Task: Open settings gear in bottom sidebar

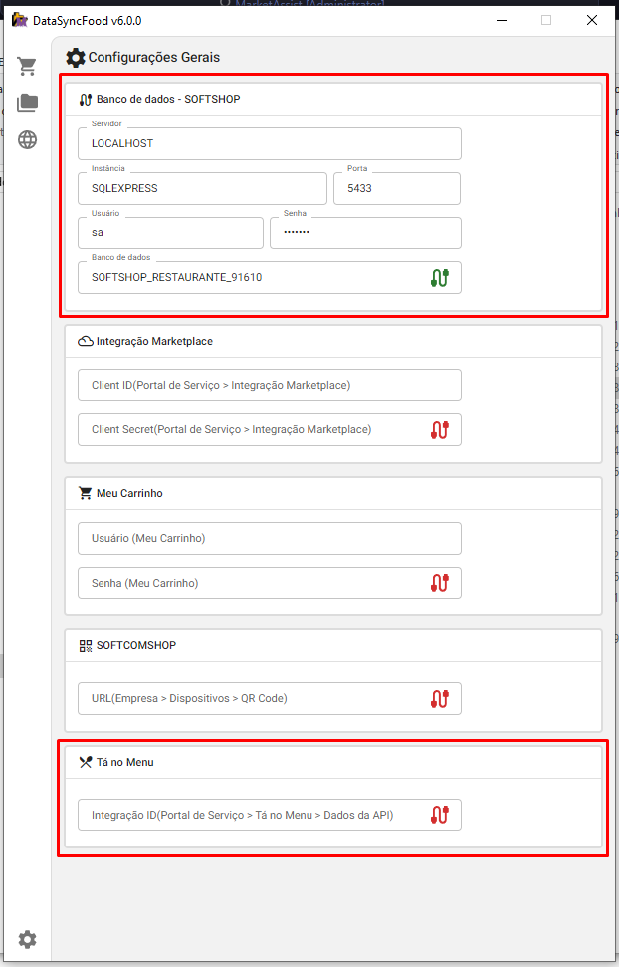Action: (27, 939)
